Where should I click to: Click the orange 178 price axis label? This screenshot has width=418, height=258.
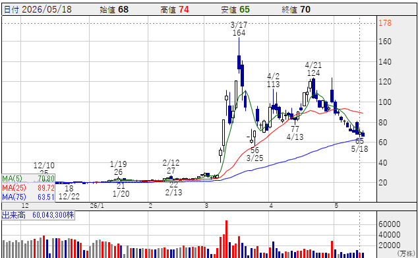(x=385, y=23)
